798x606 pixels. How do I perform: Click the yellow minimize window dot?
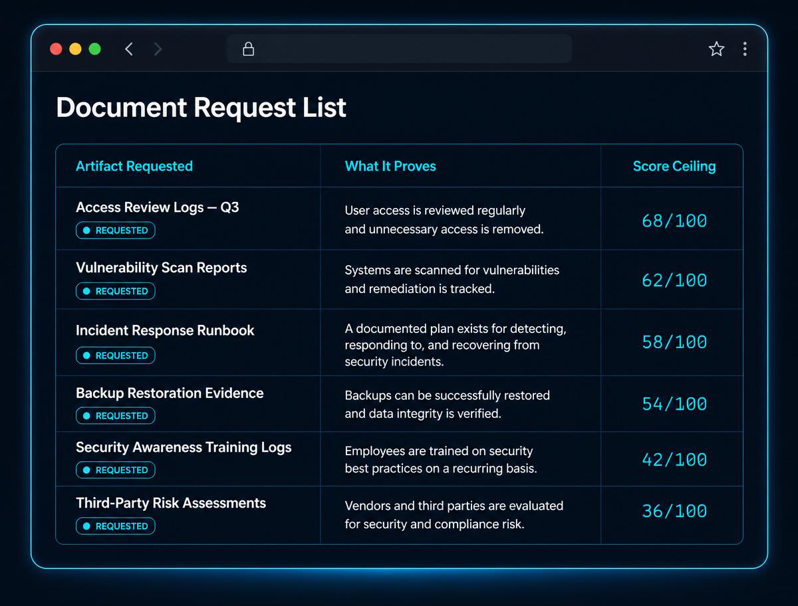(x=75, y=49)
